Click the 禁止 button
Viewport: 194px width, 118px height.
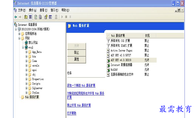coord(76,53)
